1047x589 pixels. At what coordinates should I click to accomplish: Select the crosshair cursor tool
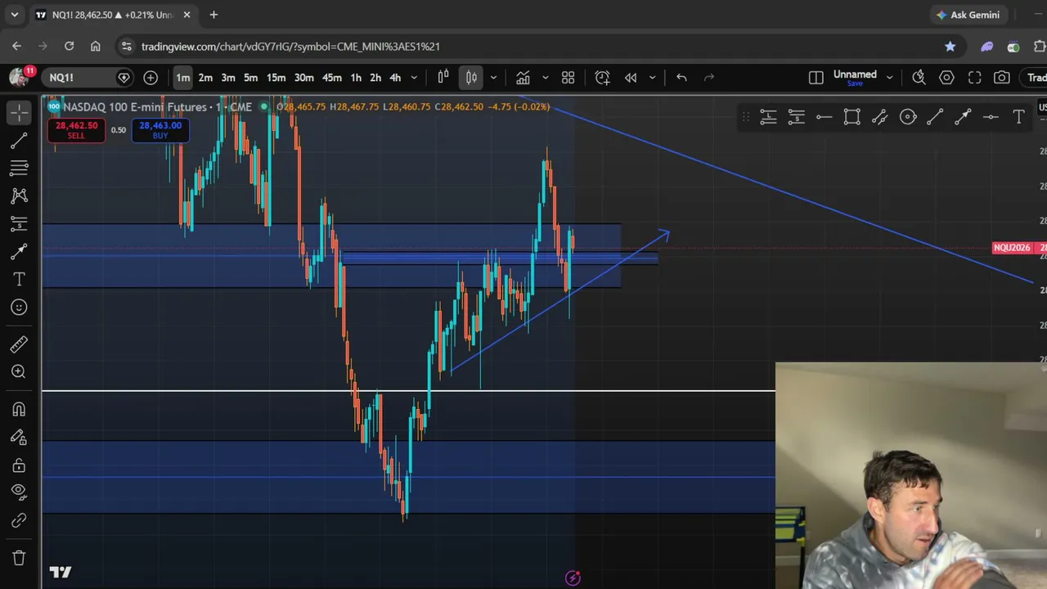tap(19, 112)
